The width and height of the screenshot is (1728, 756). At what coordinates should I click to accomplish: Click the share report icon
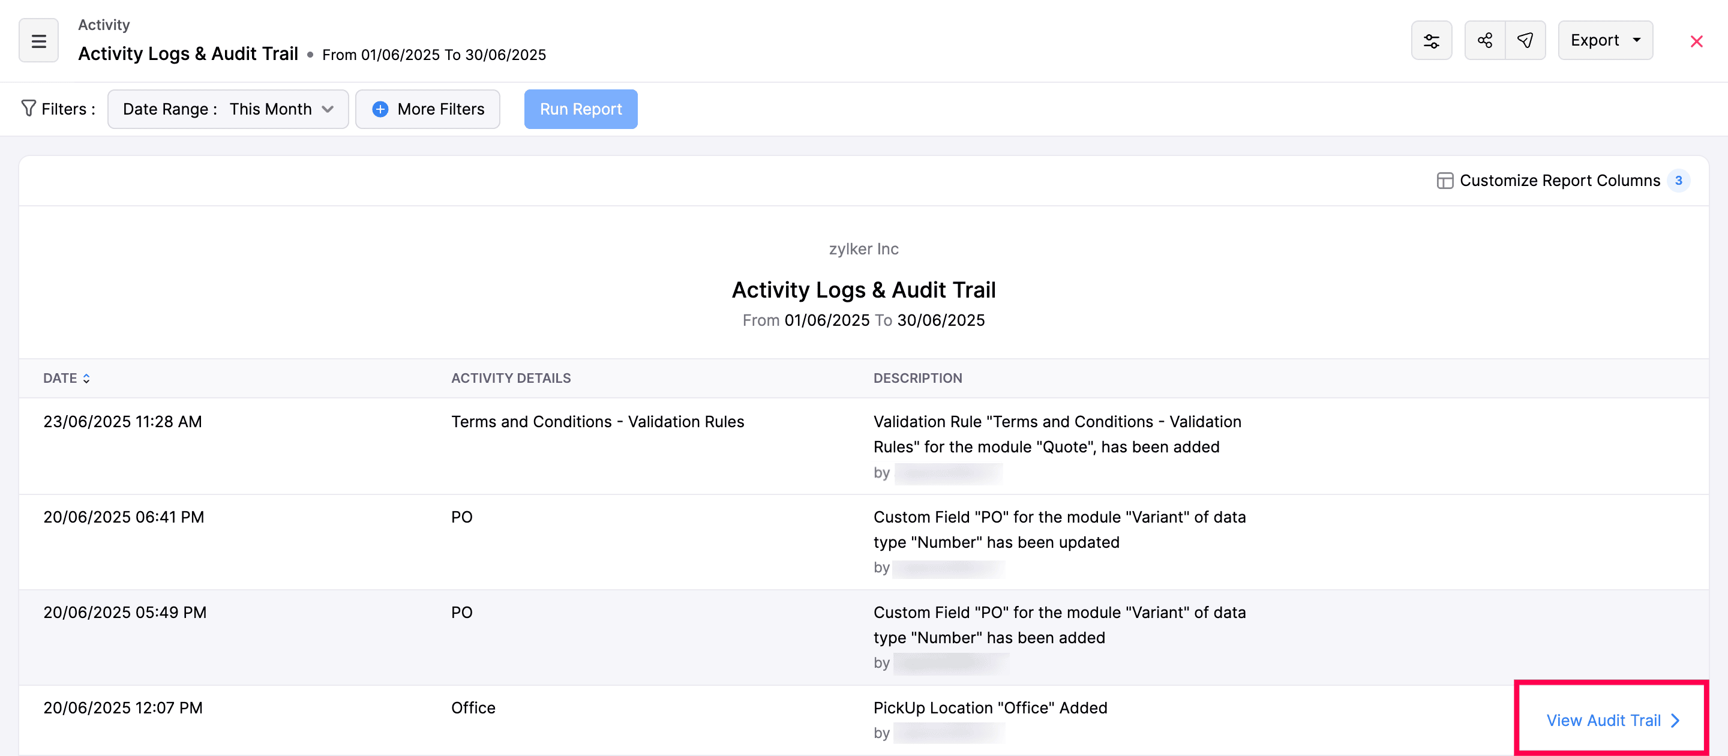point(1484,40)
